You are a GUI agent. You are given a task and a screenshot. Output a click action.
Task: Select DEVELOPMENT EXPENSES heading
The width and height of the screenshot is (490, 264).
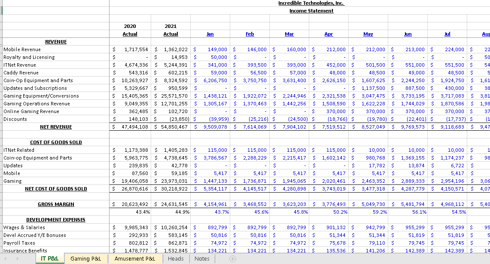click(56, 220)
